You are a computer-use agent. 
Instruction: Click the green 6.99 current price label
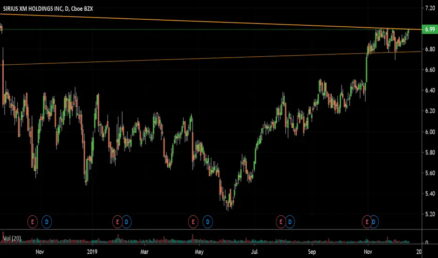(430, 29)
